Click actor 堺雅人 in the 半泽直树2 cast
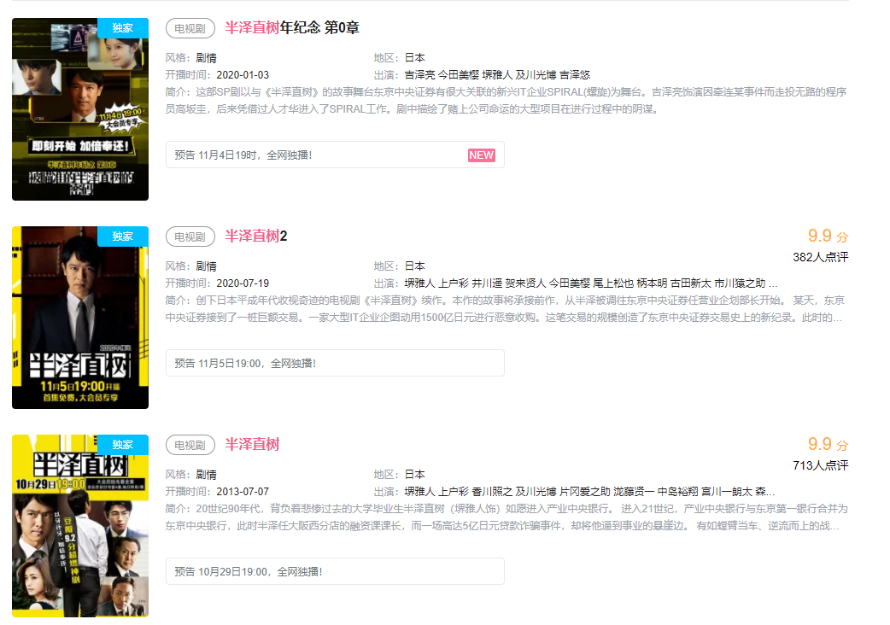Viewport: 890px width, 625px height. click(419, 283)
